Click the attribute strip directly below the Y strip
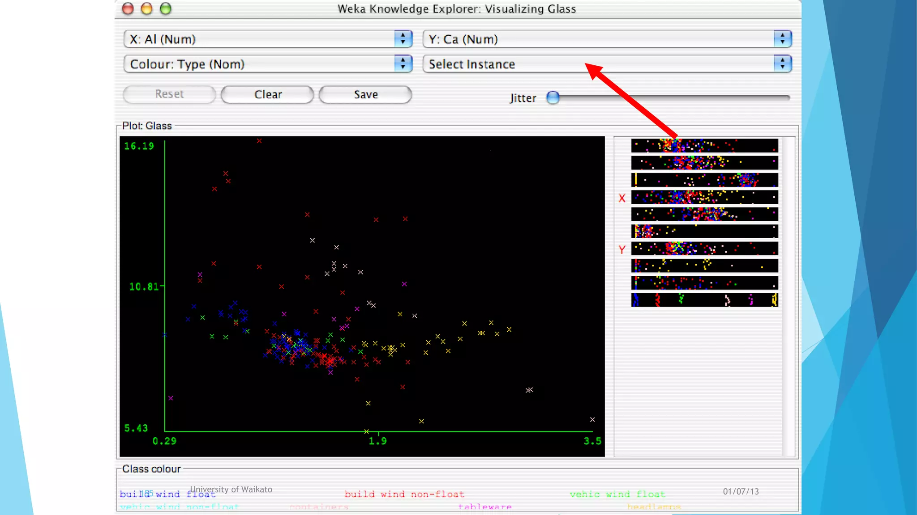Viewport: 917px width, 515px height. click(704, 266)
